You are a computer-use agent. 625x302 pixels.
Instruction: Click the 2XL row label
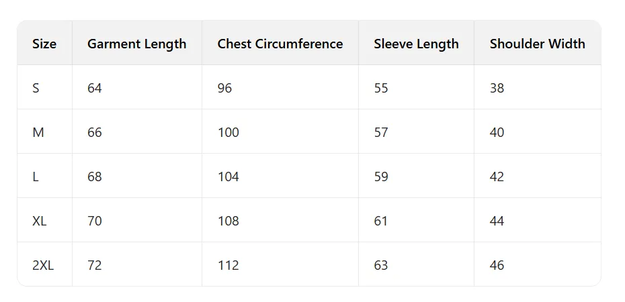(x=43, y=265)
